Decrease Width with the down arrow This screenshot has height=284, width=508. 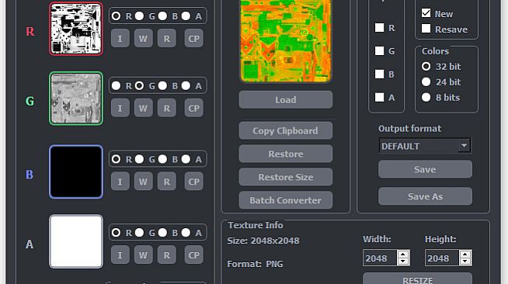click(x=403, y=261)
